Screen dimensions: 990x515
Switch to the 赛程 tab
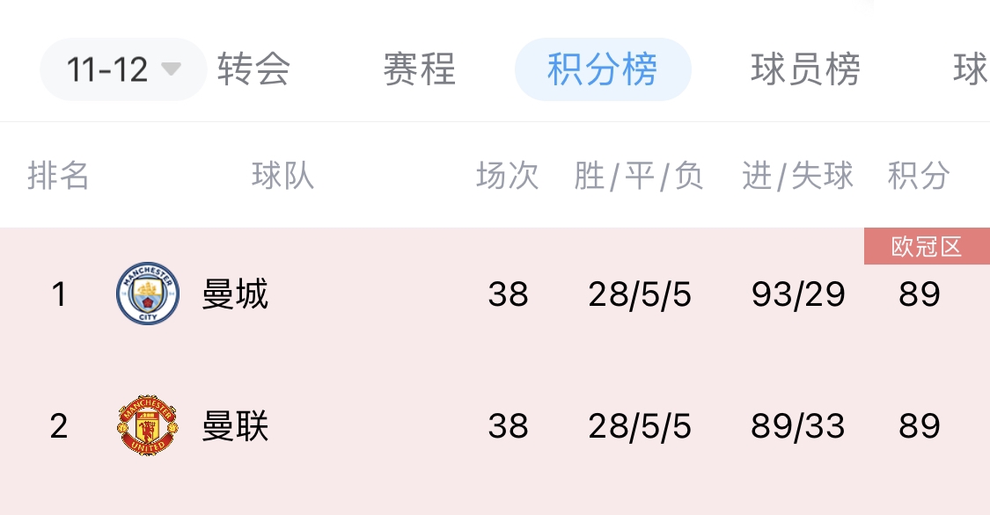tap(419, 69)
